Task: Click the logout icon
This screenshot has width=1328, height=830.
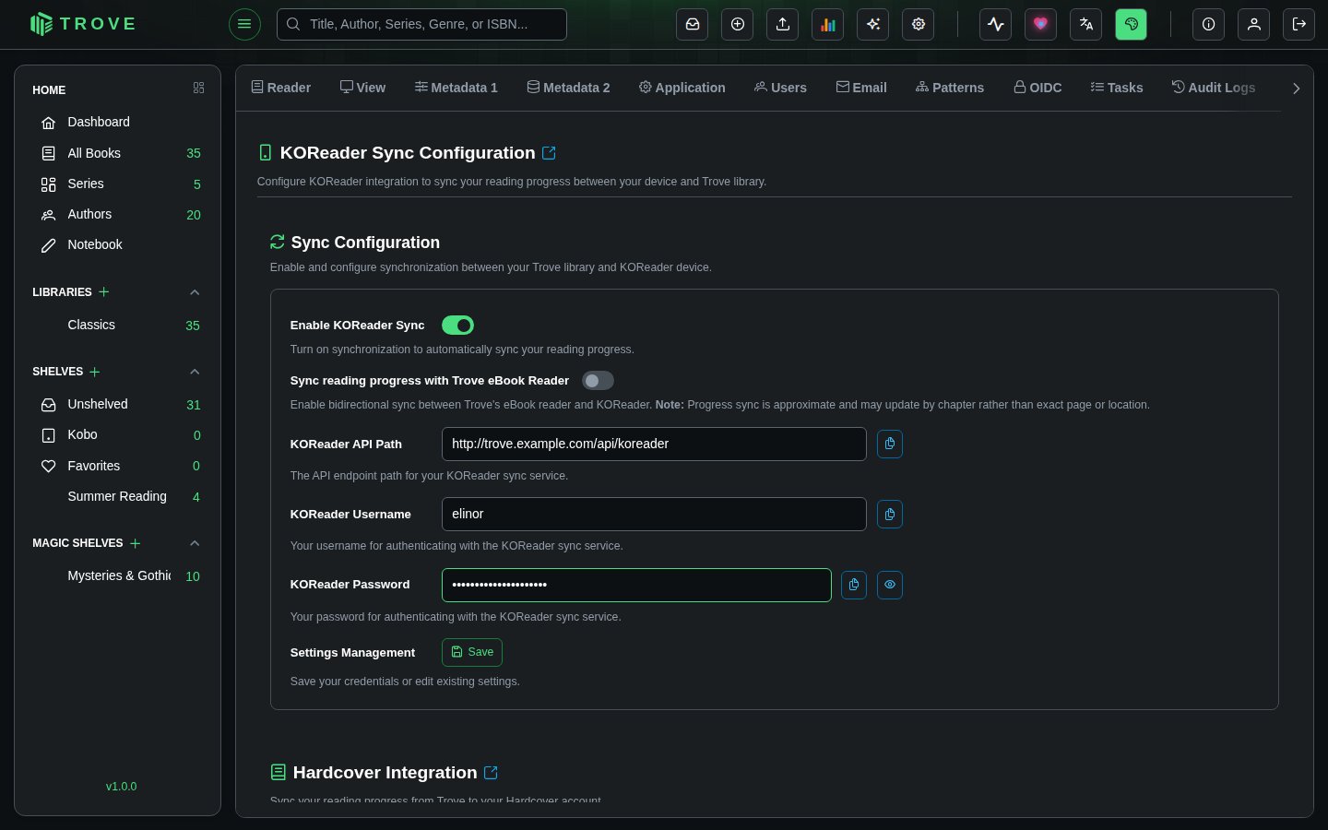Action: click(x=1299, y=25)
